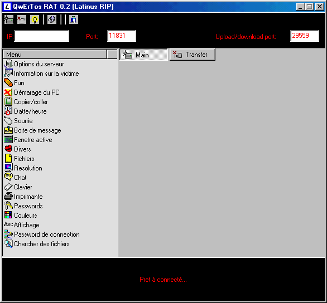This screenshot has height=303, width=327.
Task: Click the Menu column header
Action: 55,55
